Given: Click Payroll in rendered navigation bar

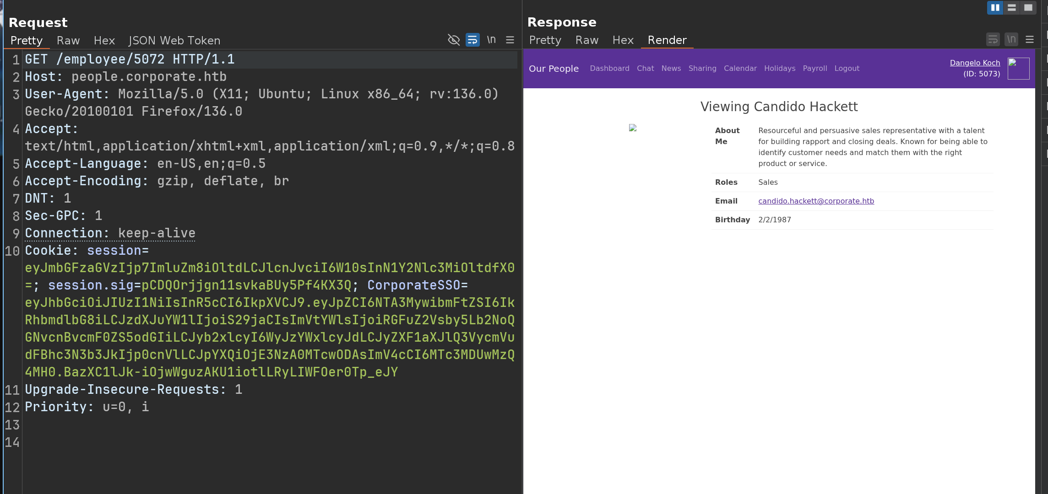Looking at the screenshot, I should pos(815,68).
